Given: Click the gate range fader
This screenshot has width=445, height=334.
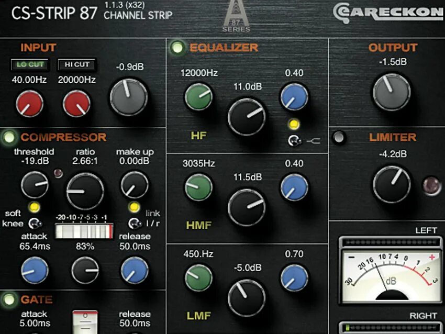Looking at the screenshot, I should point(85,322).
